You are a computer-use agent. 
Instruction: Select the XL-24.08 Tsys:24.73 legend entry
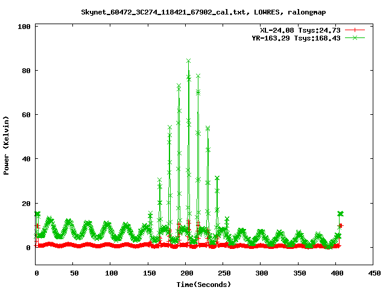(x=300, y=30)
